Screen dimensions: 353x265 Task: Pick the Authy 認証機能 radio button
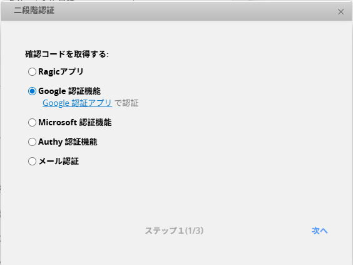32,142
